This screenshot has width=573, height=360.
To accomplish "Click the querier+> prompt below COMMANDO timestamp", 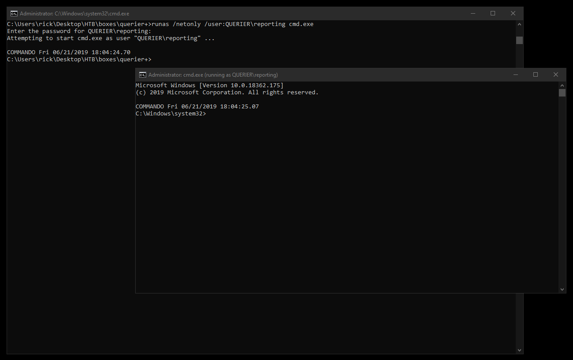I will pyautogui.click(x=79, y=59).
